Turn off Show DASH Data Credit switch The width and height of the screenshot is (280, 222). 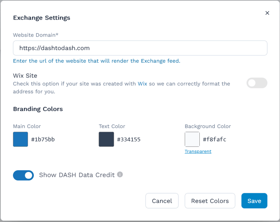point(23,175)
